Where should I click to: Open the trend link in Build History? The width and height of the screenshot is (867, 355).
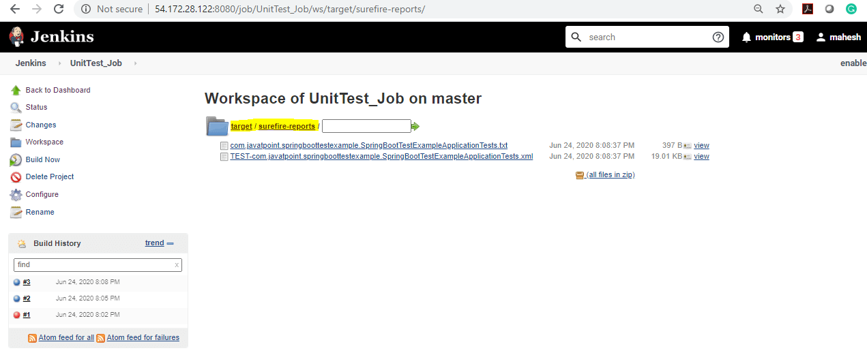coord(155,243)
